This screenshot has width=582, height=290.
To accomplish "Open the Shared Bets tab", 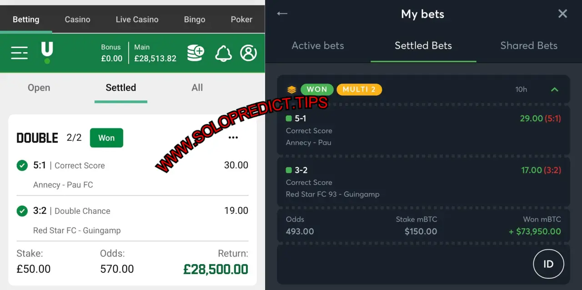I will (x=529, y=45).
